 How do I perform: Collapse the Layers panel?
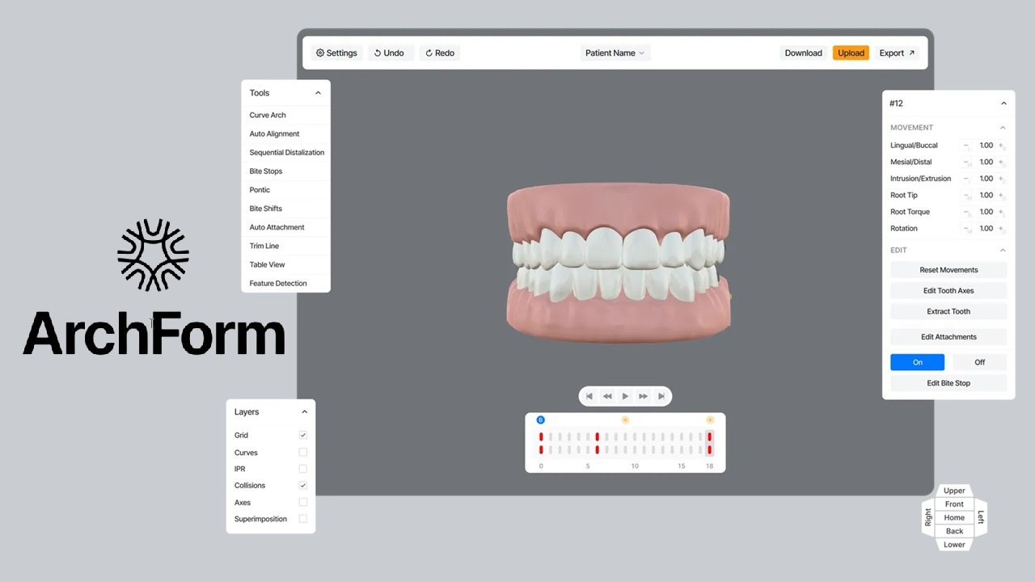(x=305, y=411)
